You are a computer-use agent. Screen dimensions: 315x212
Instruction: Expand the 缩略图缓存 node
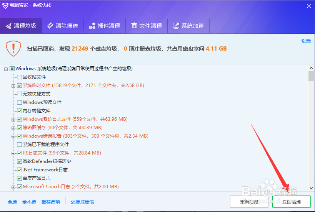[x=13, y=128]
